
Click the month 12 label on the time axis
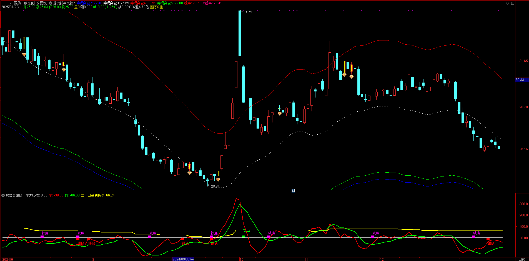click(x=382, y=259)
